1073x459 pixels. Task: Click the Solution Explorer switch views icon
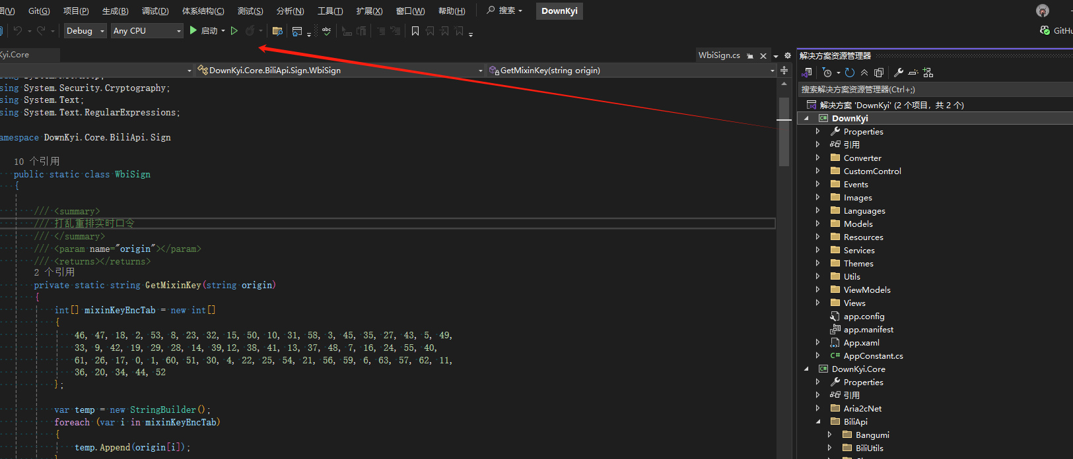tap(807, 73)
